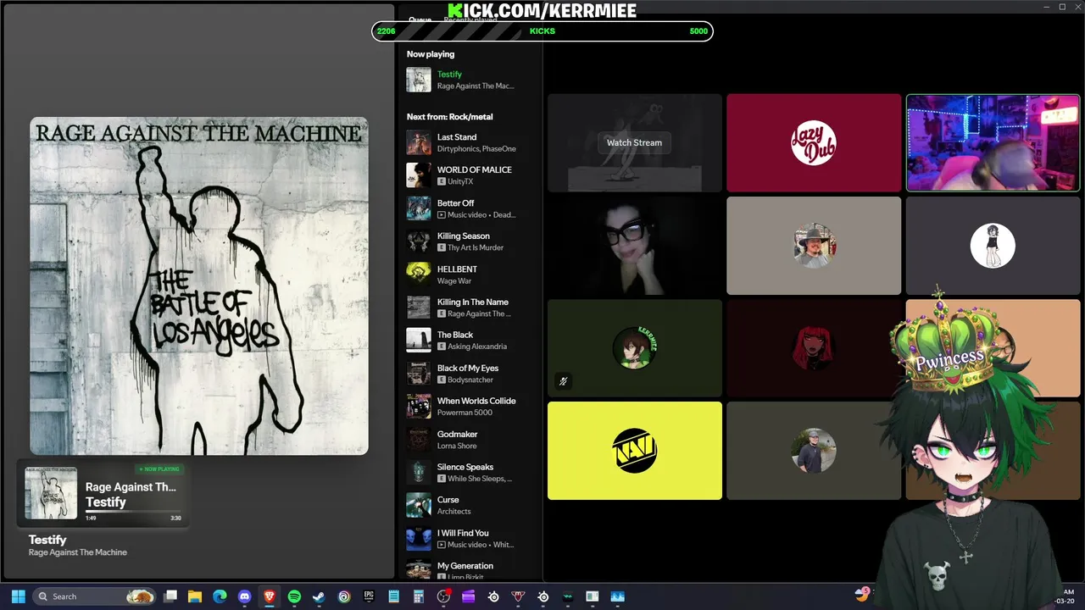Select the participant tile with glasses
This screenshot has width=1085, height=610.
pyautogui.click(x=635, y=246)
